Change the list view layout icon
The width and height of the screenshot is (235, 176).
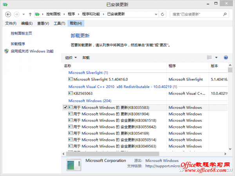pos(210,57)
